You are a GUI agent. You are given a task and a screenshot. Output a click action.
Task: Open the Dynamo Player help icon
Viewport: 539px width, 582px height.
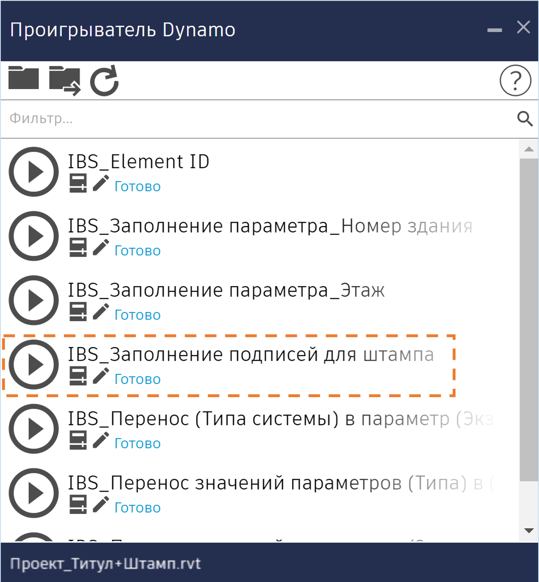point(515,81)
